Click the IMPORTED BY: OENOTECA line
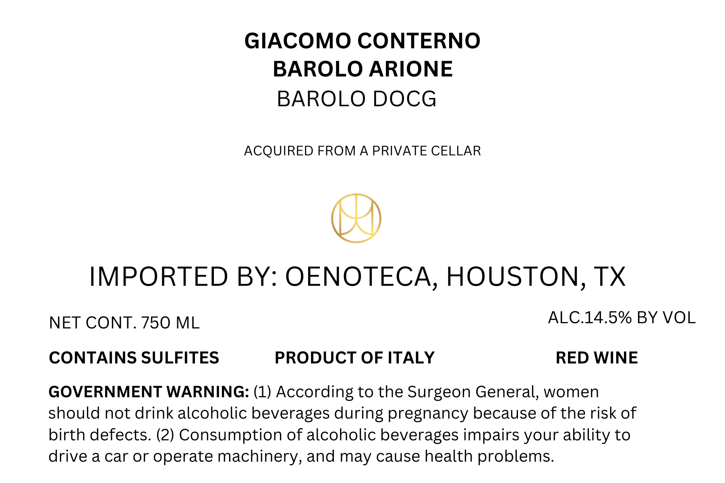Image resolution: width=725 pixels, height=483 pixels. (x=357, y=277)
